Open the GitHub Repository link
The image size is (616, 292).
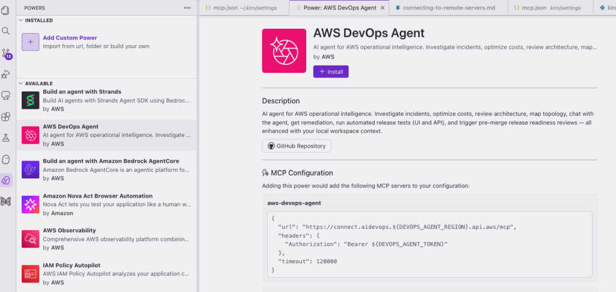pyautogui.click(x=297, y=145)
